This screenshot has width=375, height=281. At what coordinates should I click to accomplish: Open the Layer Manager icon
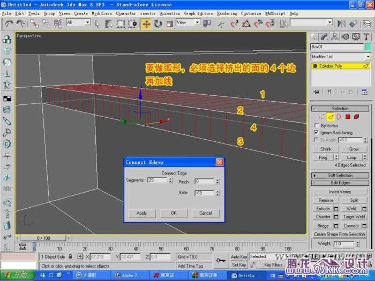point(367,24)
